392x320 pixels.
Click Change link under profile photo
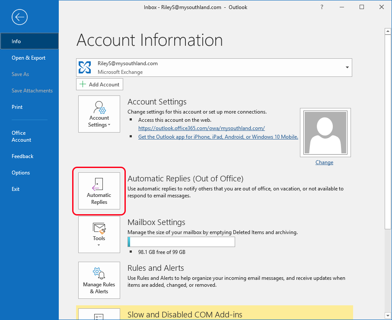click(x=324, y=162)
